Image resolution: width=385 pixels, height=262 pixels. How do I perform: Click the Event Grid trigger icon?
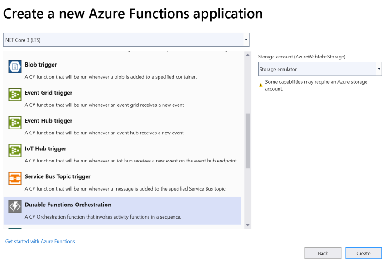click(x=14, y=94)
